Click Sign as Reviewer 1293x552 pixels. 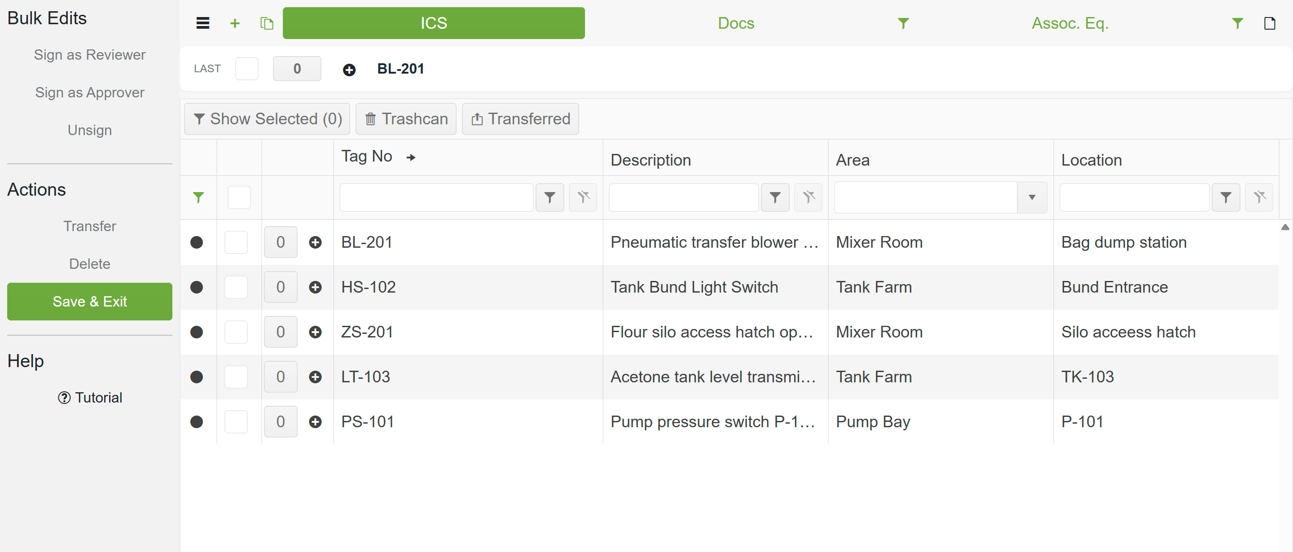coord(90,55)
